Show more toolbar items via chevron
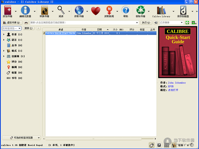Viewport: 199px width, 149px height. pyautogui.click(x=197, y=11)
